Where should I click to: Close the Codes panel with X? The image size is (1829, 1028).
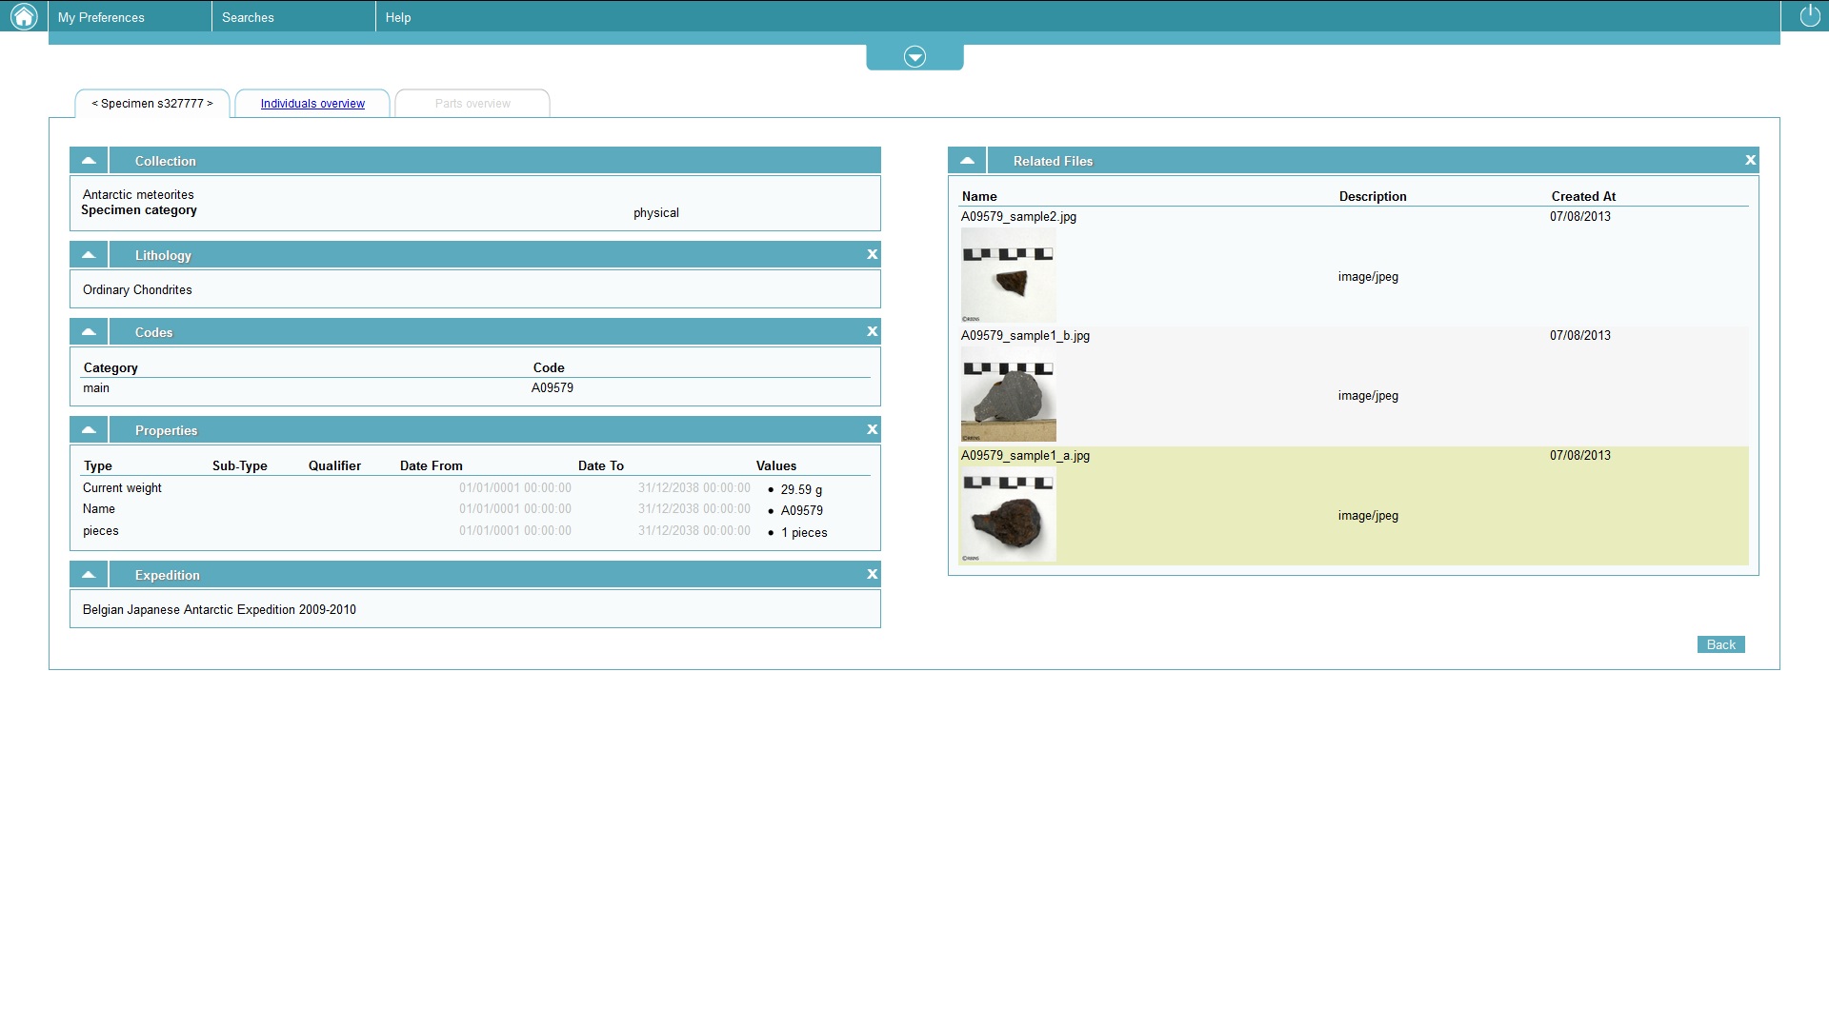tap(872, 331)
